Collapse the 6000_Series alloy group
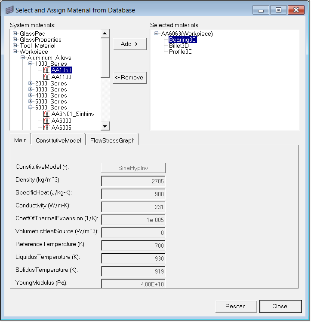The image size is (311, 322). pos(31,107)
